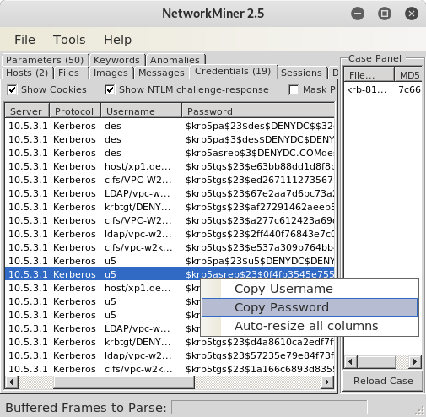Select the row with password $krb5pa$23$des$DENYDC
This screenshot has width=426, height=417.
point(170,126)
